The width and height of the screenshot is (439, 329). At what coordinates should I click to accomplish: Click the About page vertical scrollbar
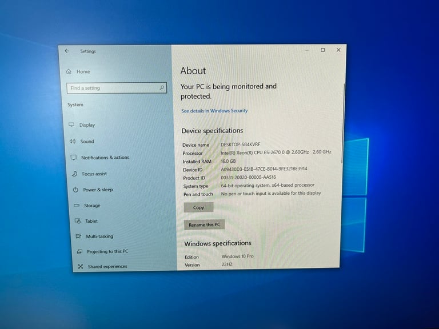click(x=342, y=123)
